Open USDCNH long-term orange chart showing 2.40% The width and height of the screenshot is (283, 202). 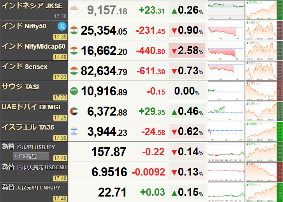(264, 172)
